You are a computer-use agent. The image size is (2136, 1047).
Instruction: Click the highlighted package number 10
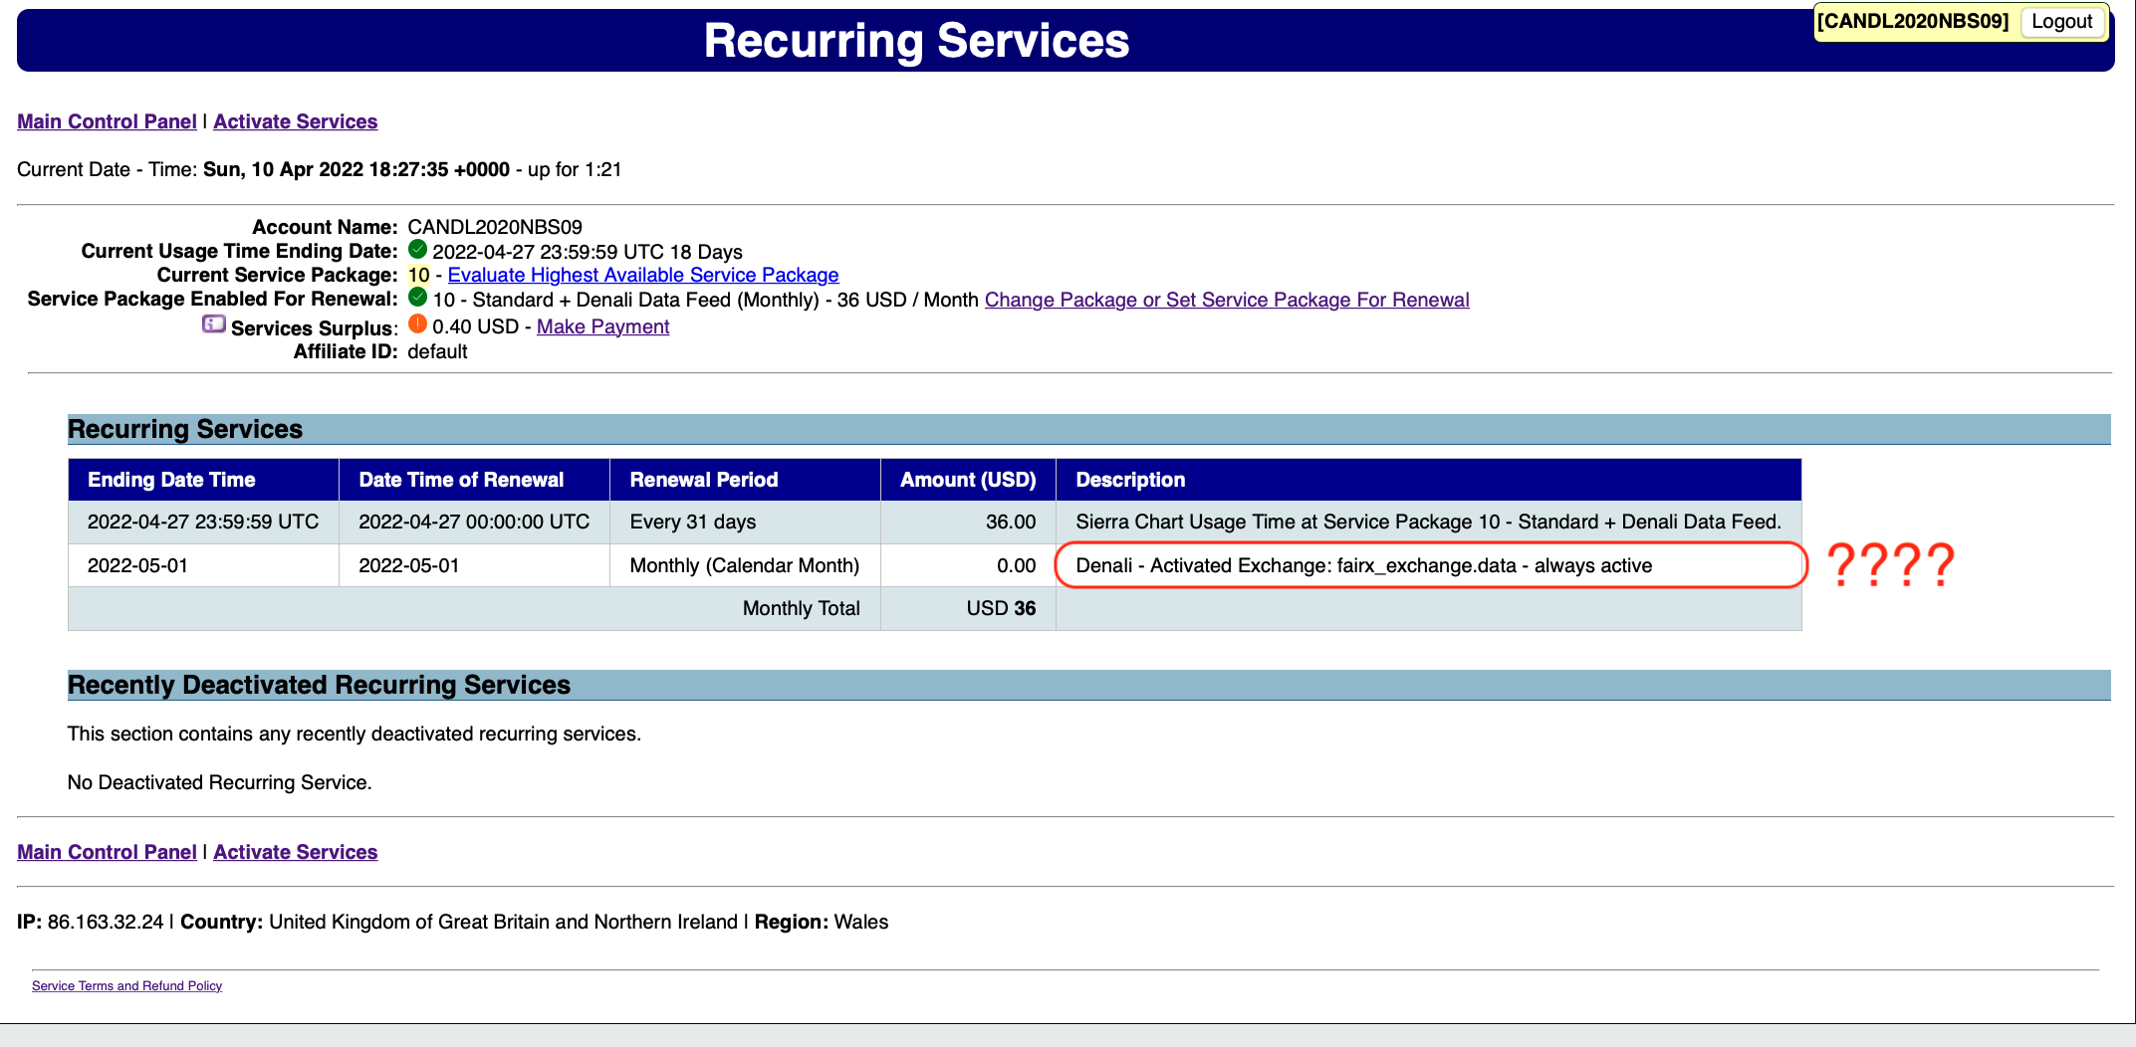418,275
